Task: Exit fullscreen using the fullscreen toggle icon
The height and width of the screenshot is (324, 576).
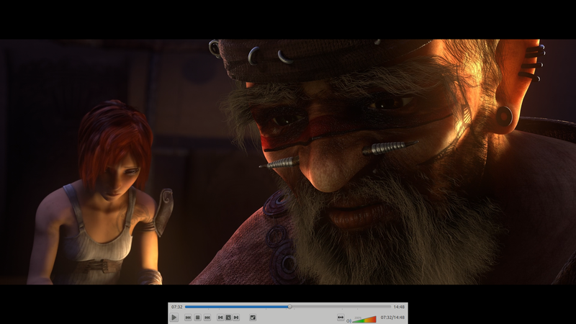Action: [x=253, y=318]
